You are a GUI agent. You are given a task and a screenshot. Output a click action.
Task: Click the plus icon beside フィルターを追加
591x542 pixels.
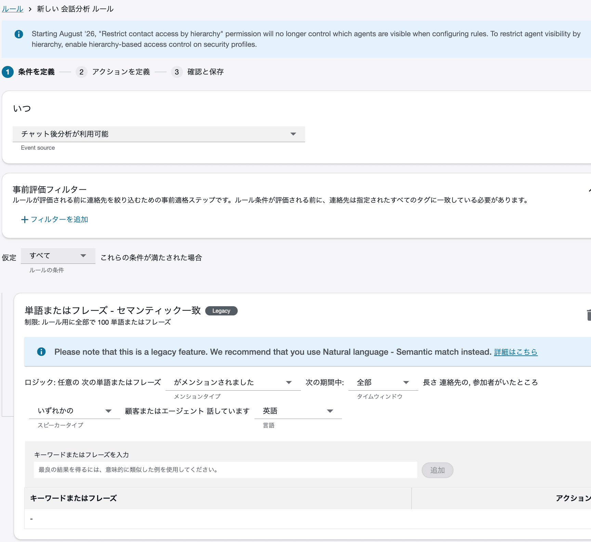(x=25, y=219)
